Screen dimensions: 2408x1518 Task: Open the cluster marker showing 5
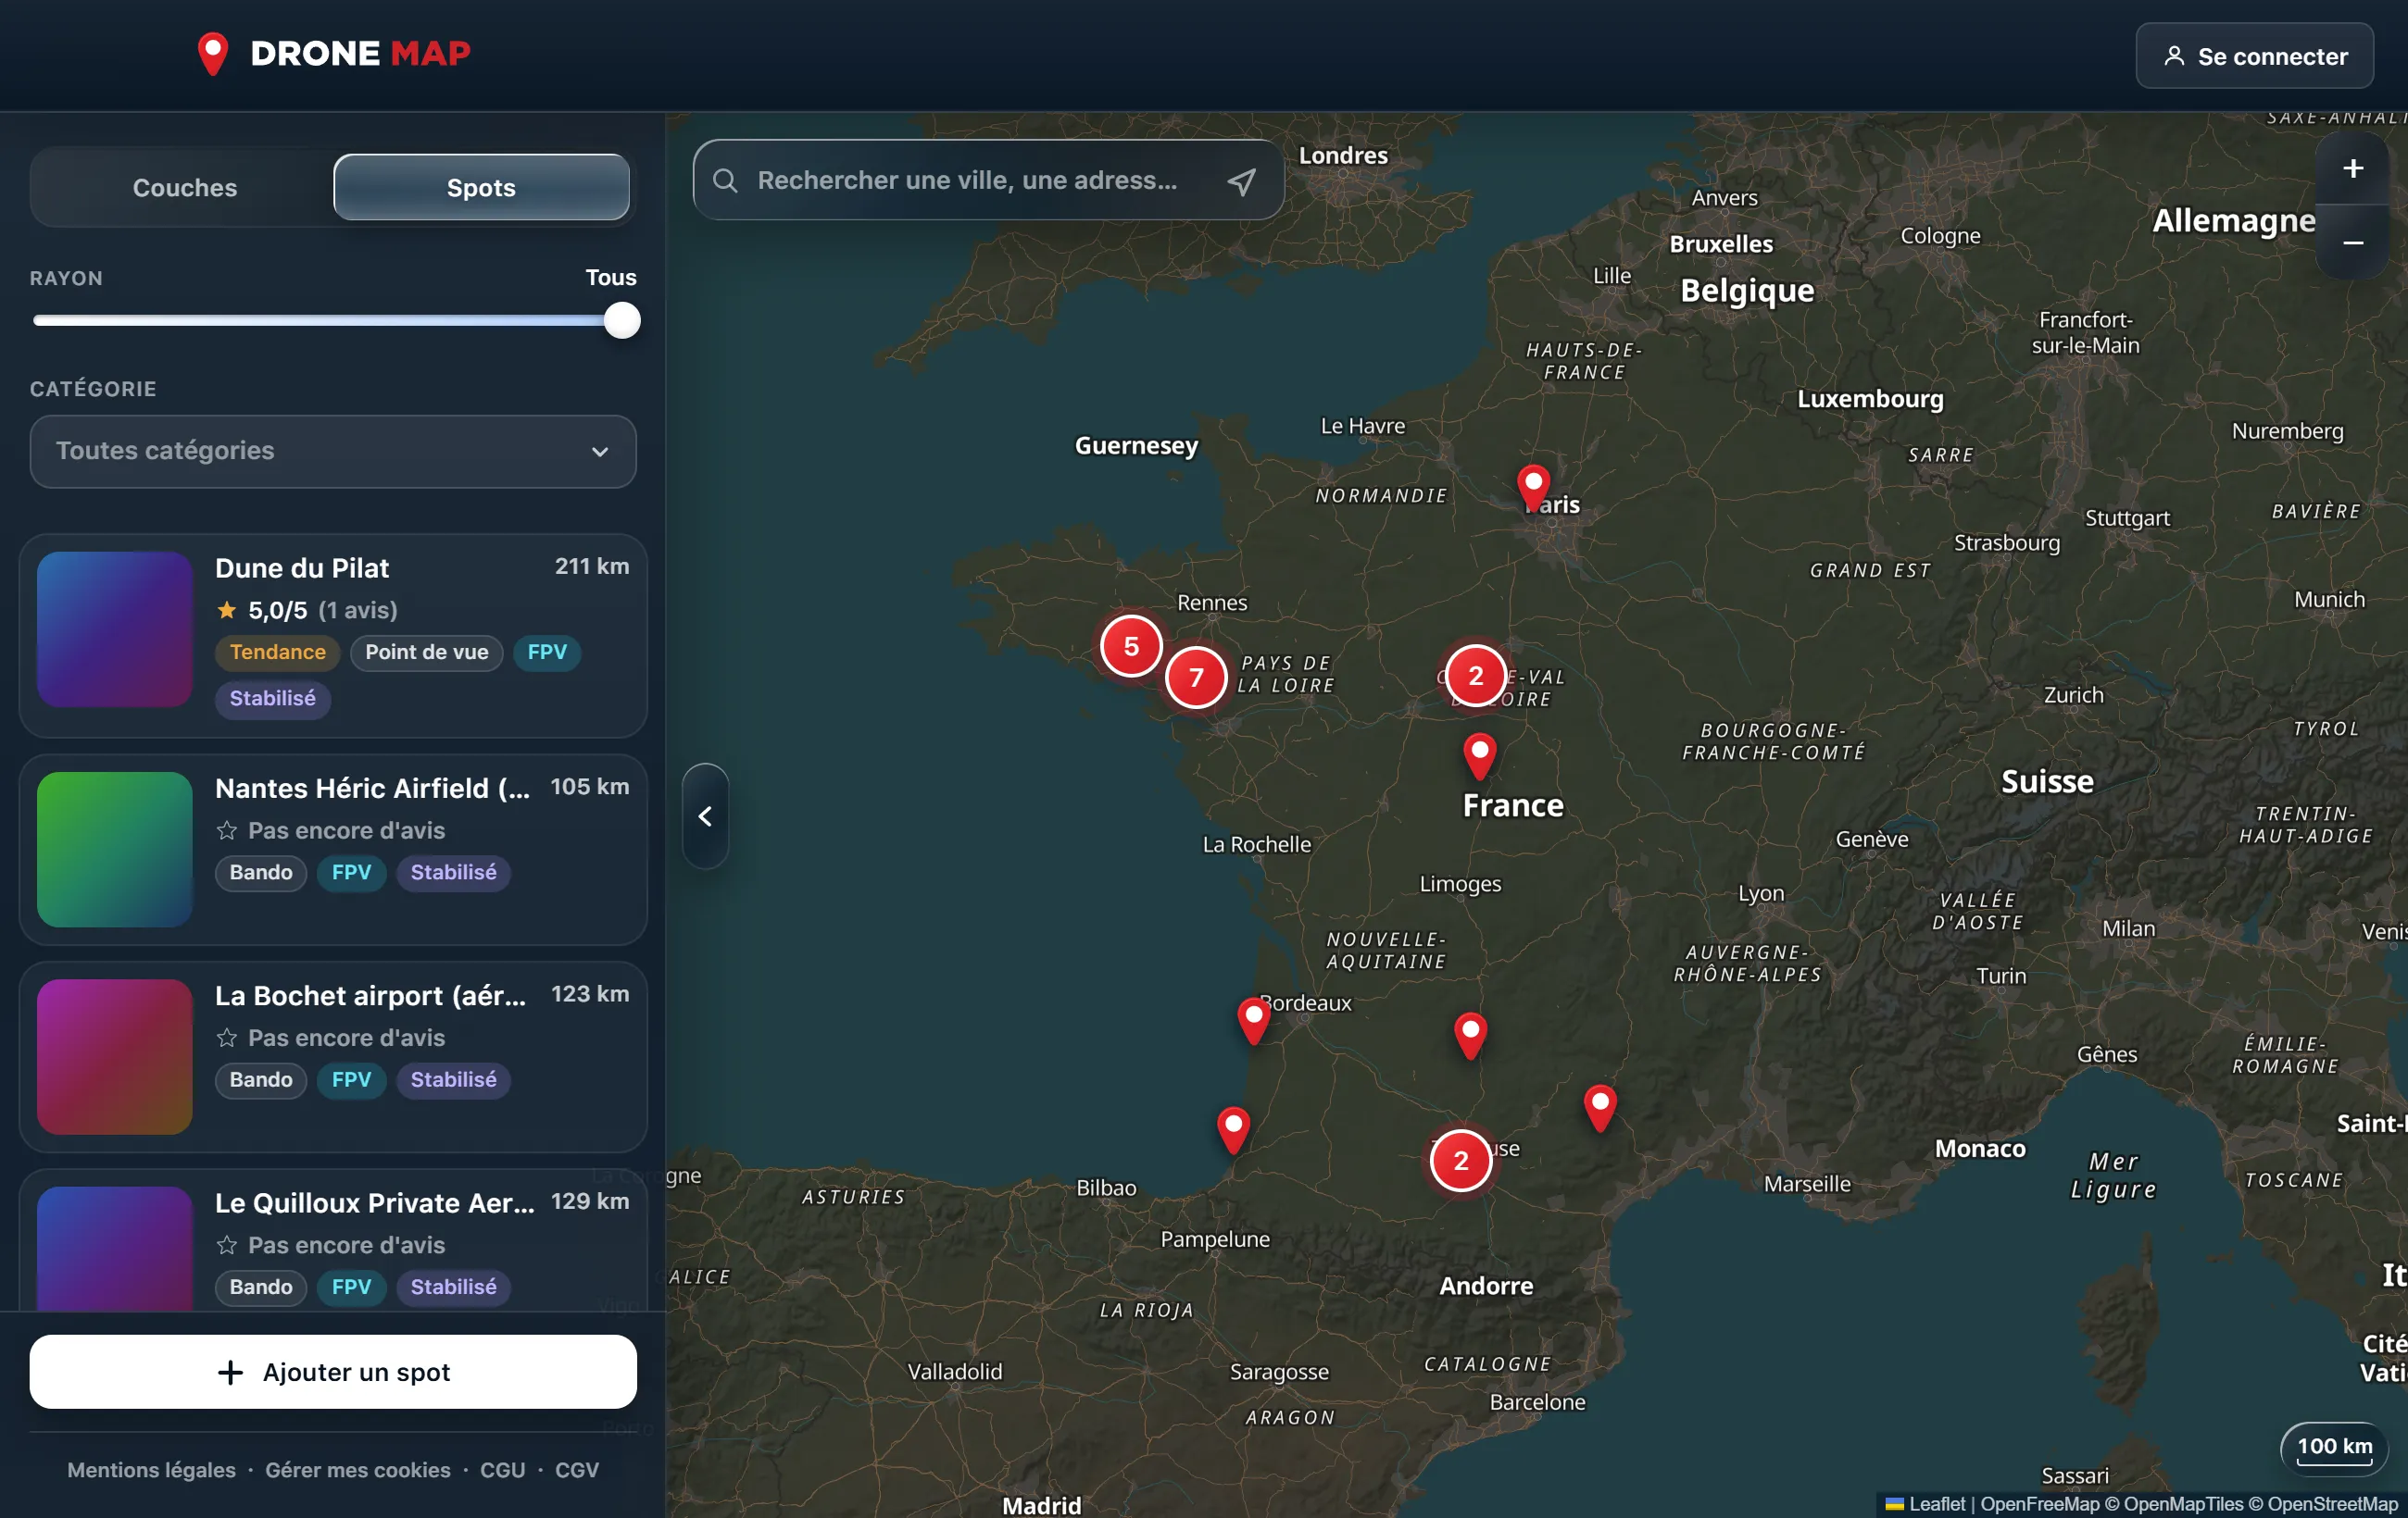[x=1131, y=647]
